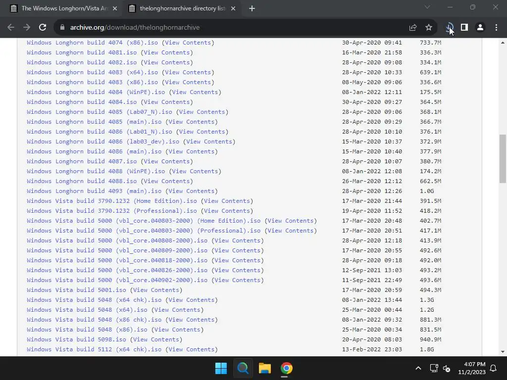View Contents of Vista build 5048 (x86).iso
The width and height of the screenshot is (507, 380).
click(x=177, y=330)
